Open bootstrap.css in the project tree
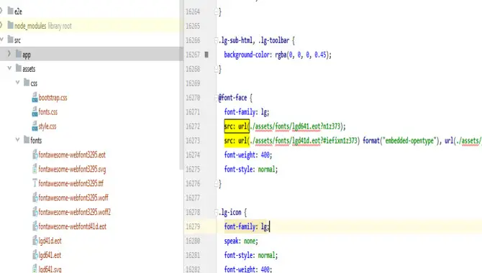 coord(53,98)
